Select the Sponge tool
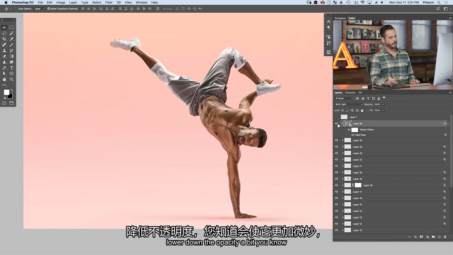The width and height of the screenshot is (453, 255). click(x=12, y=62)
